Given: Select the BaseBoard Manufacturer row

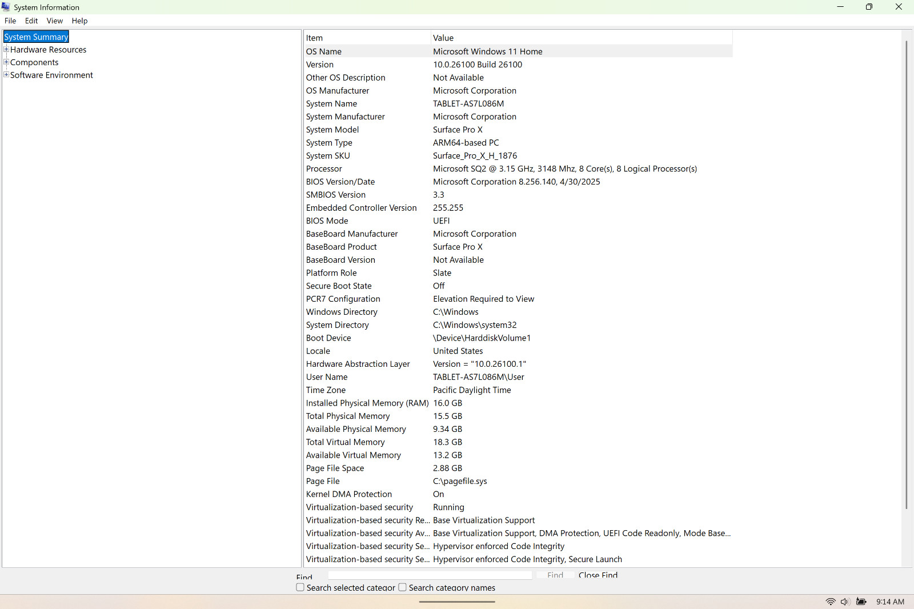Looking at the screenshot, I should (518, 234).
